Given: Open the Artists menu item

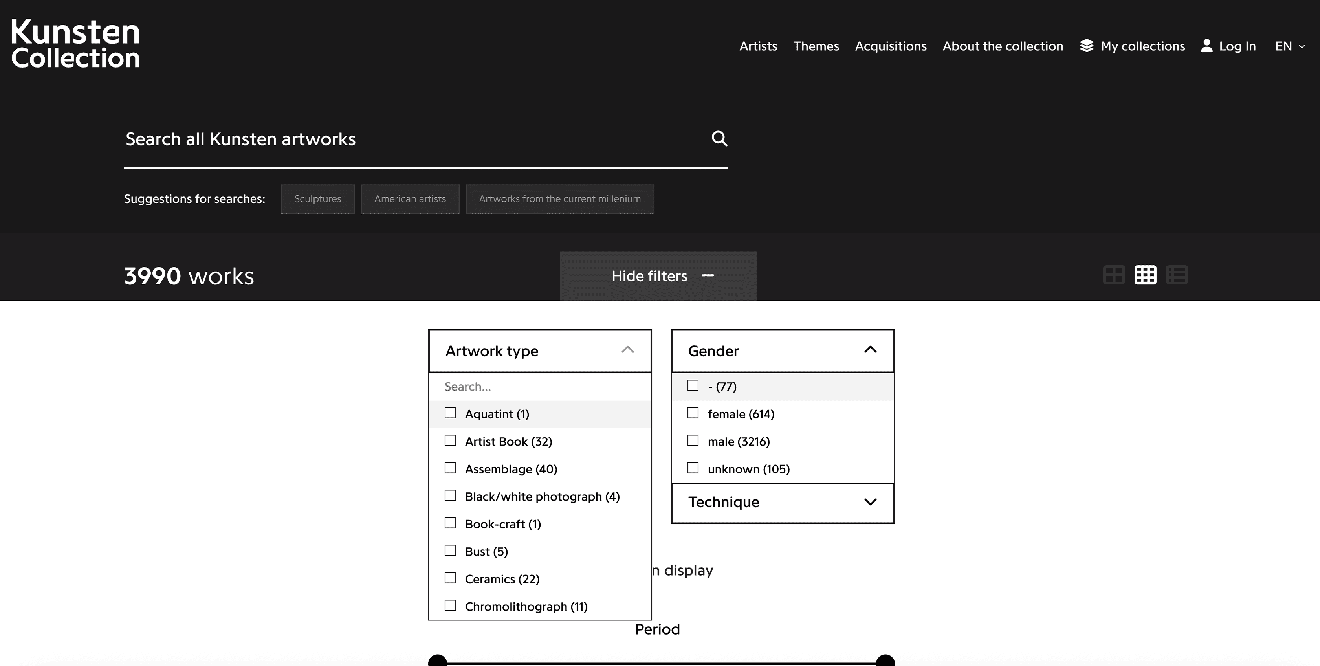Looking at the screenshot, I should tap(758, 46).
